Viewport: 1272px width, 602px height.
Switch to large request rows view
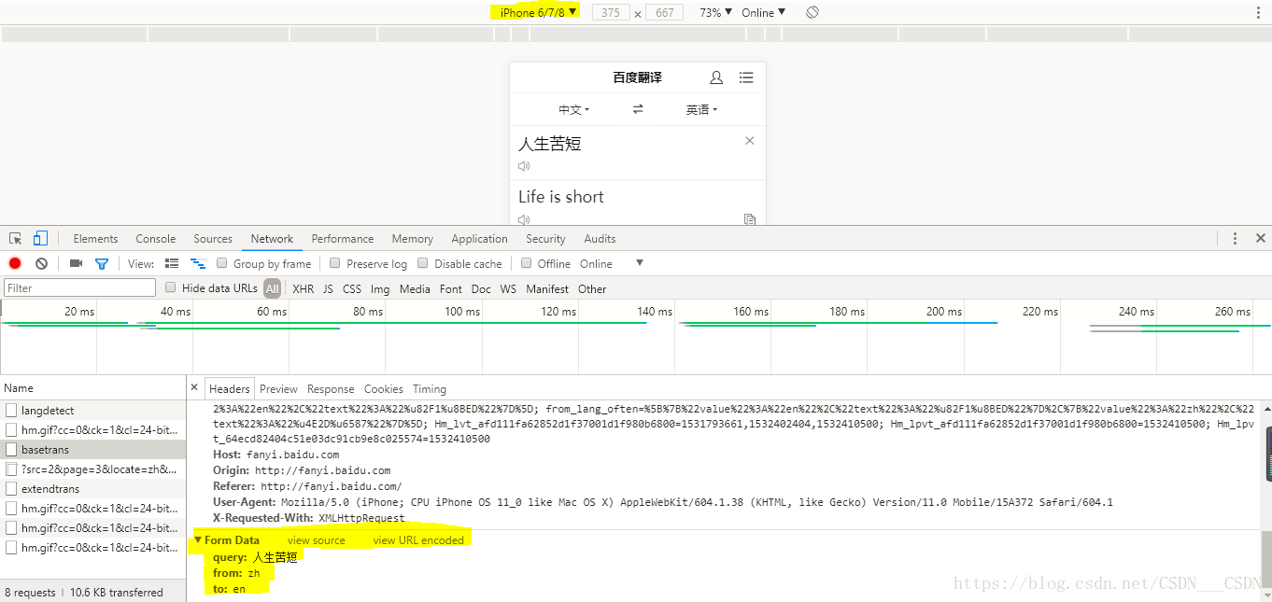pyautogui.click(x=172, y=264)
